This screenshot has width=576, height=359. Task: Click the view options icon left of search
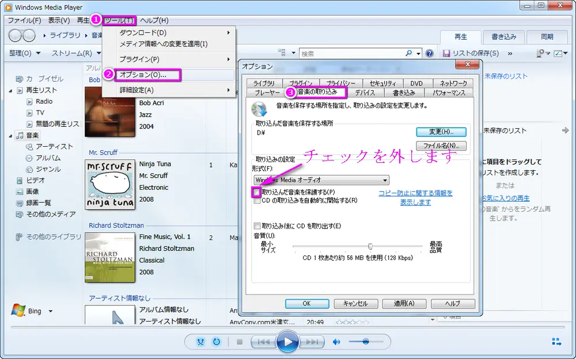(282, 52)
